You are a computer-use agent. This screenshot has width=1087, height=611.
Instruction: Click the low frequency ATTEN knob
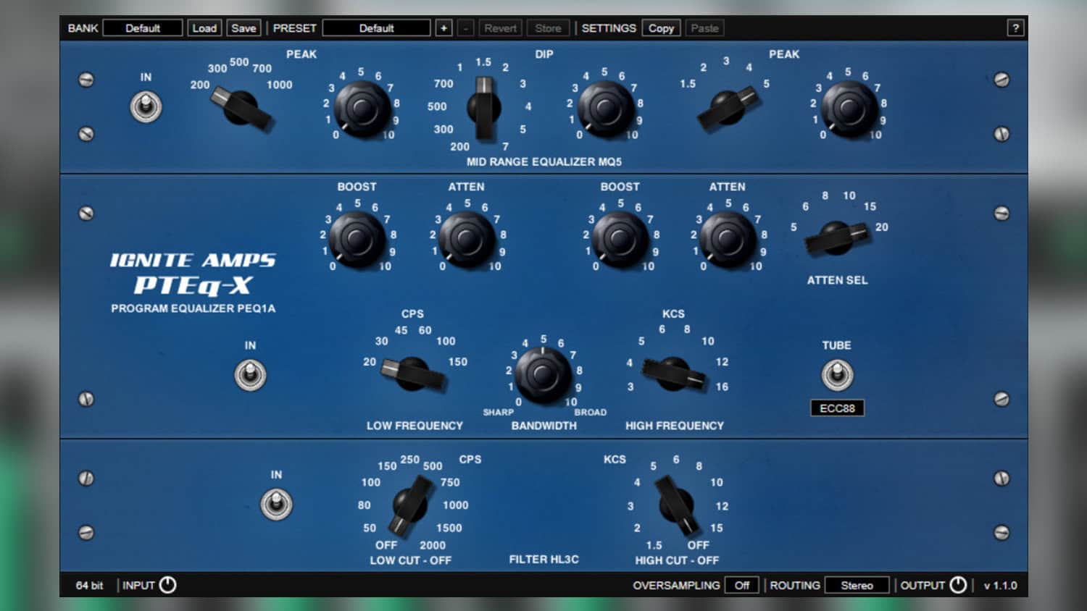pos(466,240)
